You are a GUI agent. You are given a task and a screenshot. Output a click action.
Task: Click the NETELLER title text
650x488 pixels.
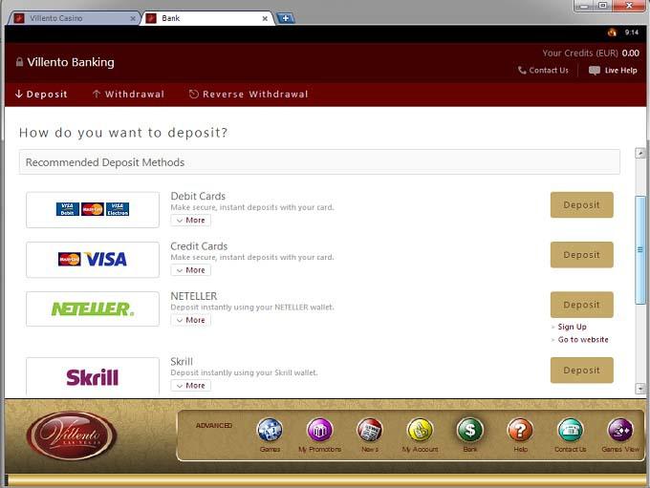(194, 296)
